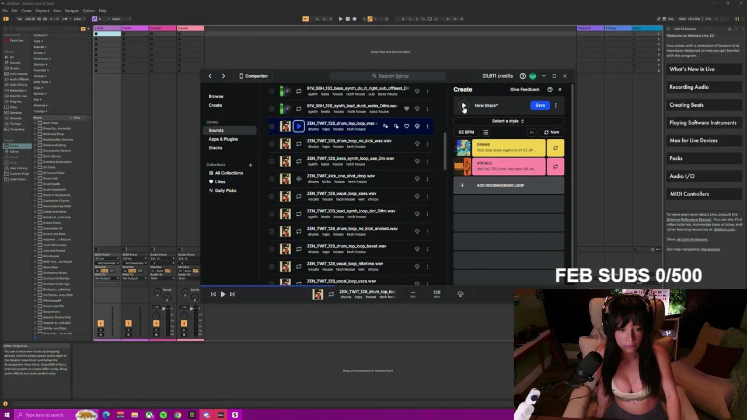Open the Select a style dropdown
Image resolution: width=747 pixels, height=420 pixels.
click(x=508, y=121)
